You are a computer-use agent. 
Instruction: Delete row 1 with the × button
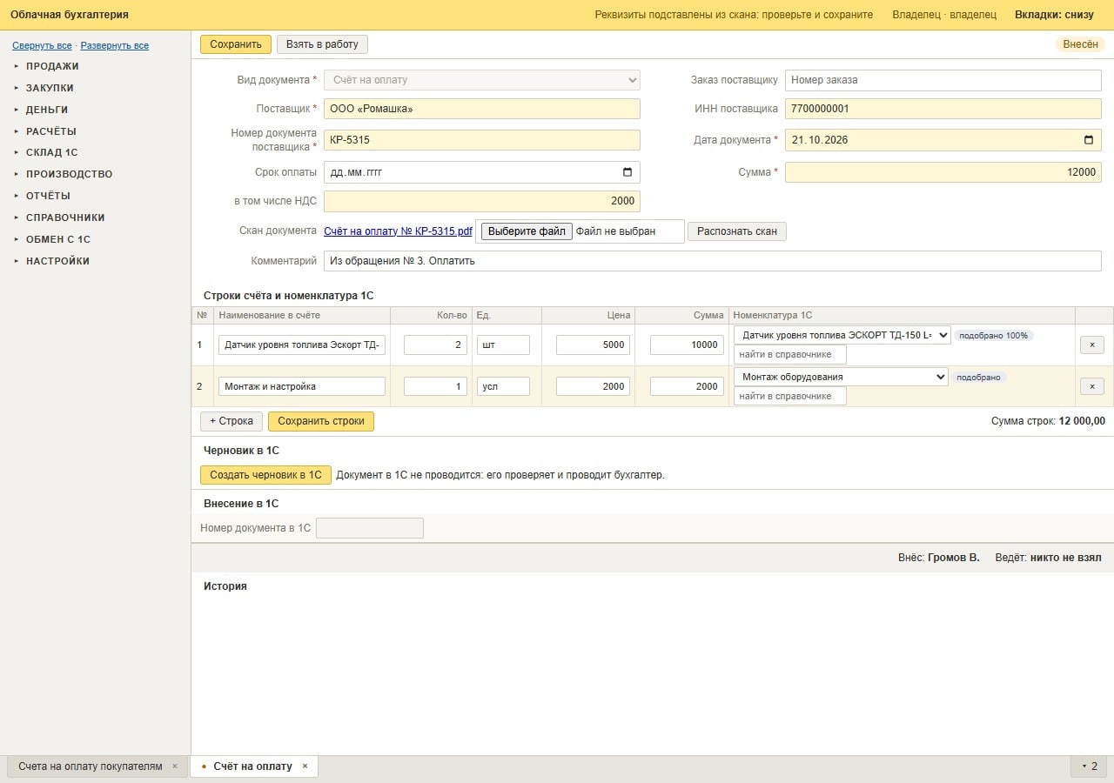pos(1092,345)
